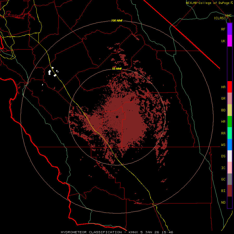Click the KHNX station identifier
Image resolution: width=234 pixels, height=234 pixels.
pos(133,232)
